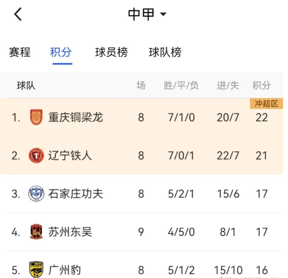Open 重庆铜梁龙 team name link
The height and width of the screenshot is (278, 288).
tap(76, 117)
